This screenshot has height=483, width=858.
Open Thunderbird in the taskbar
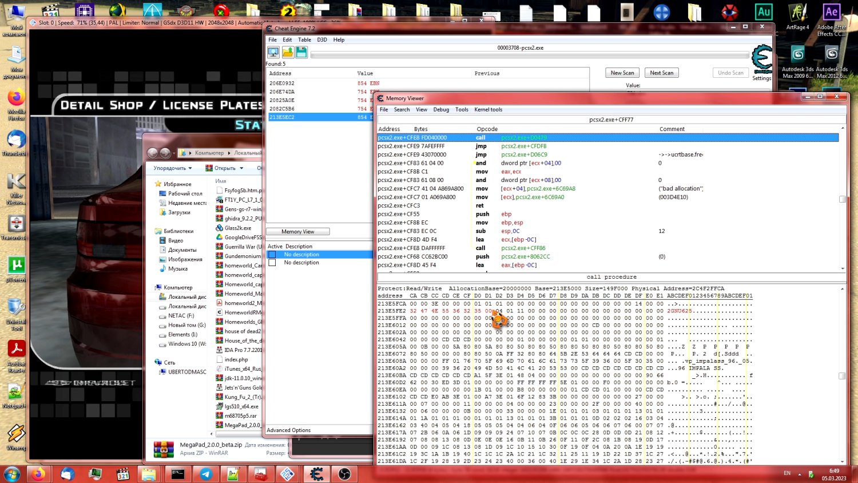point(67,474)
